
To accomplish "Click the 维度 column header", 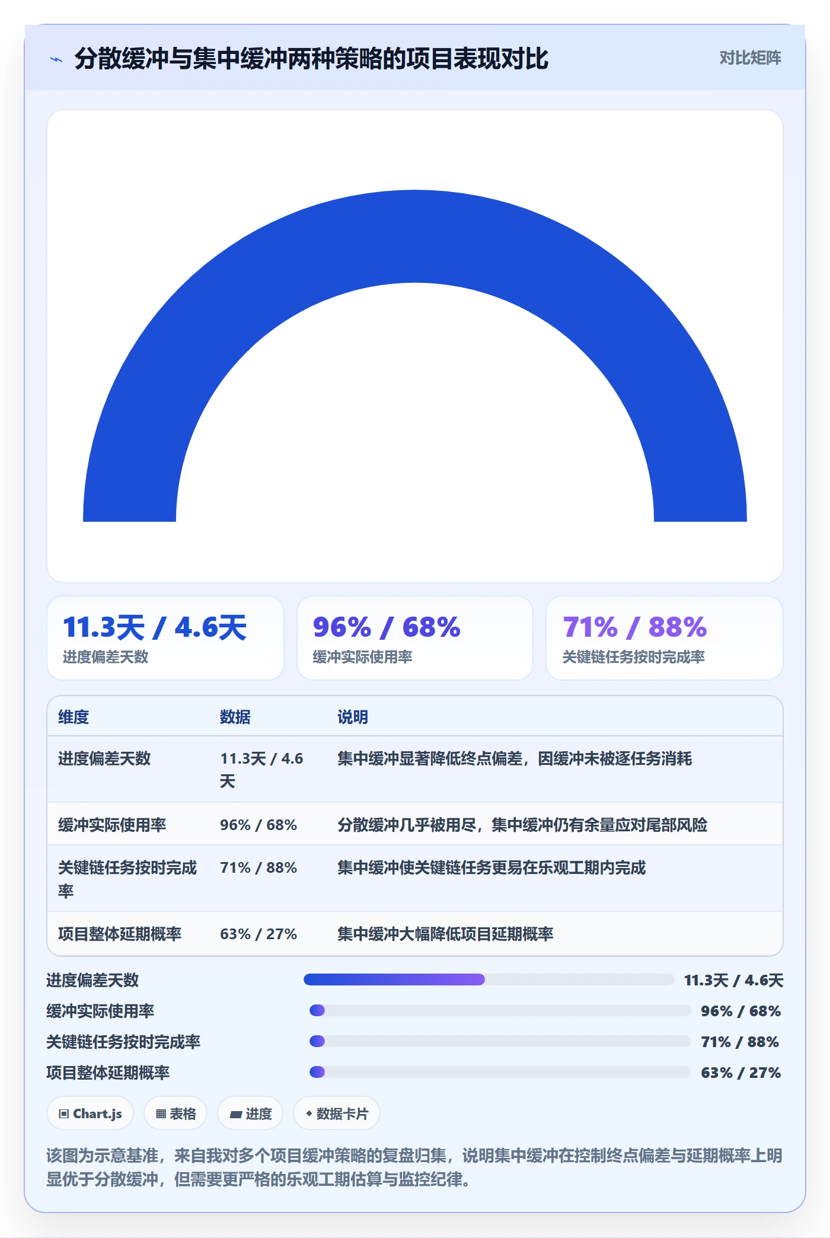I will [74, 717].
